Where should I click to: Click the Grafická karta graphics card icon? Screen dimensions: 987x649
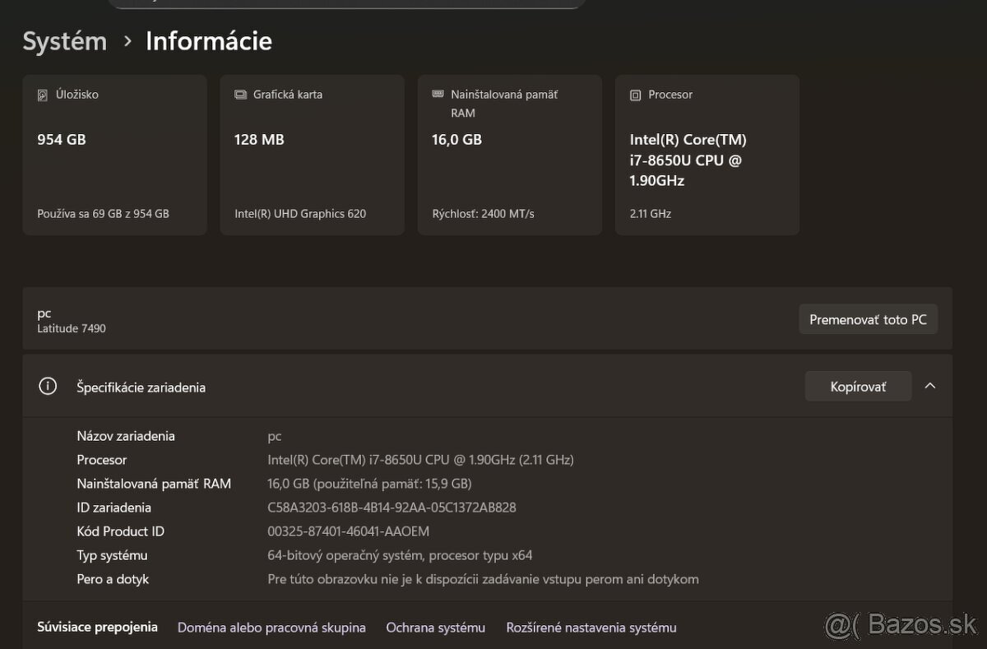(x=240, y=95)
